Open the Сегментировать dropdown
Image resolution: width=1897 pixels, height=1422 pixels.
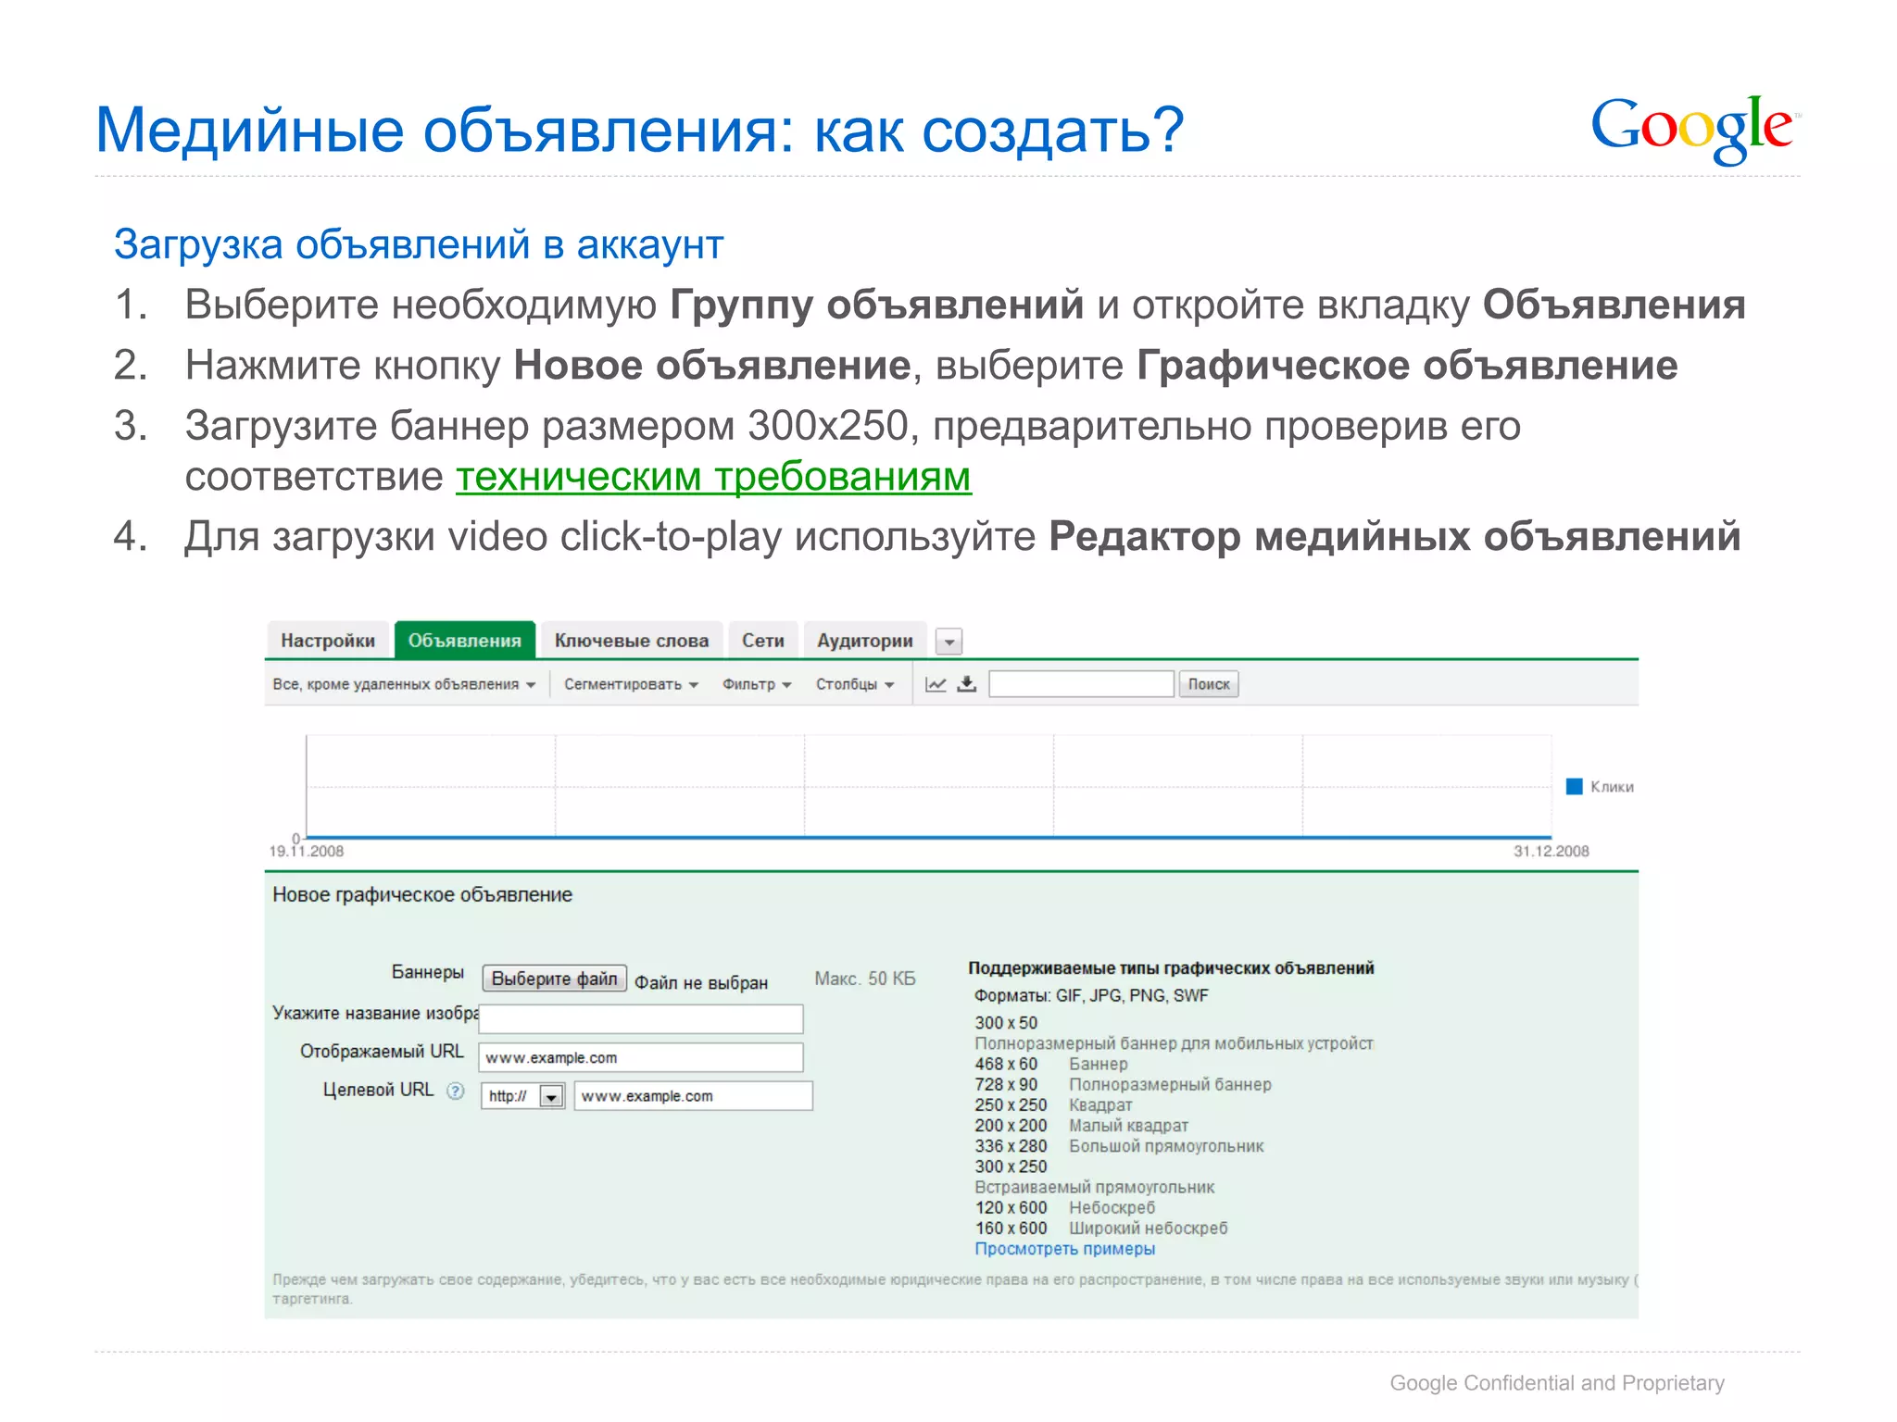point(631,684)
